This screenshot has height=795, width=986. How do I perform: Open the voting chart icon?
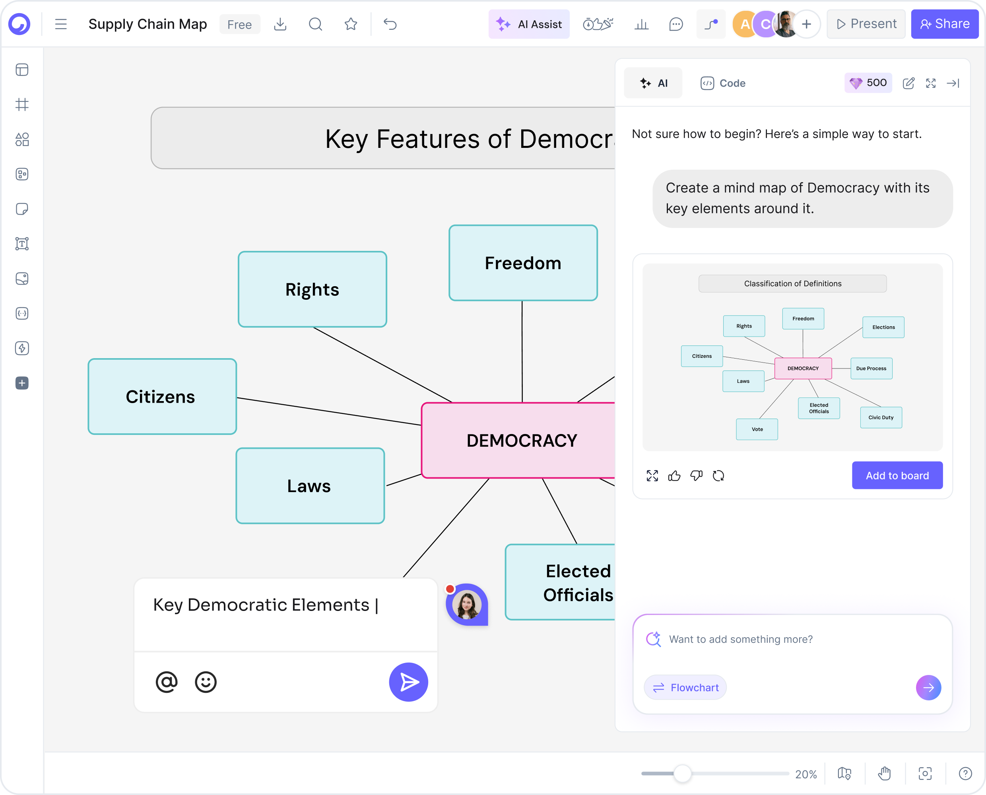[642, 24]
